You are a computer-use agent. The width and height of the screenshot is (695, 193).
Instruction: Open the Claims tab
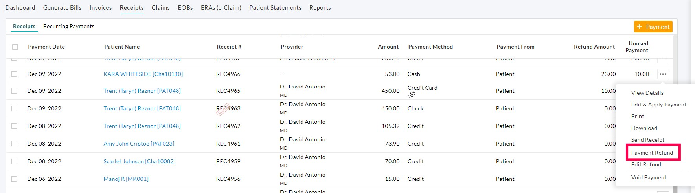coord(161,8)
